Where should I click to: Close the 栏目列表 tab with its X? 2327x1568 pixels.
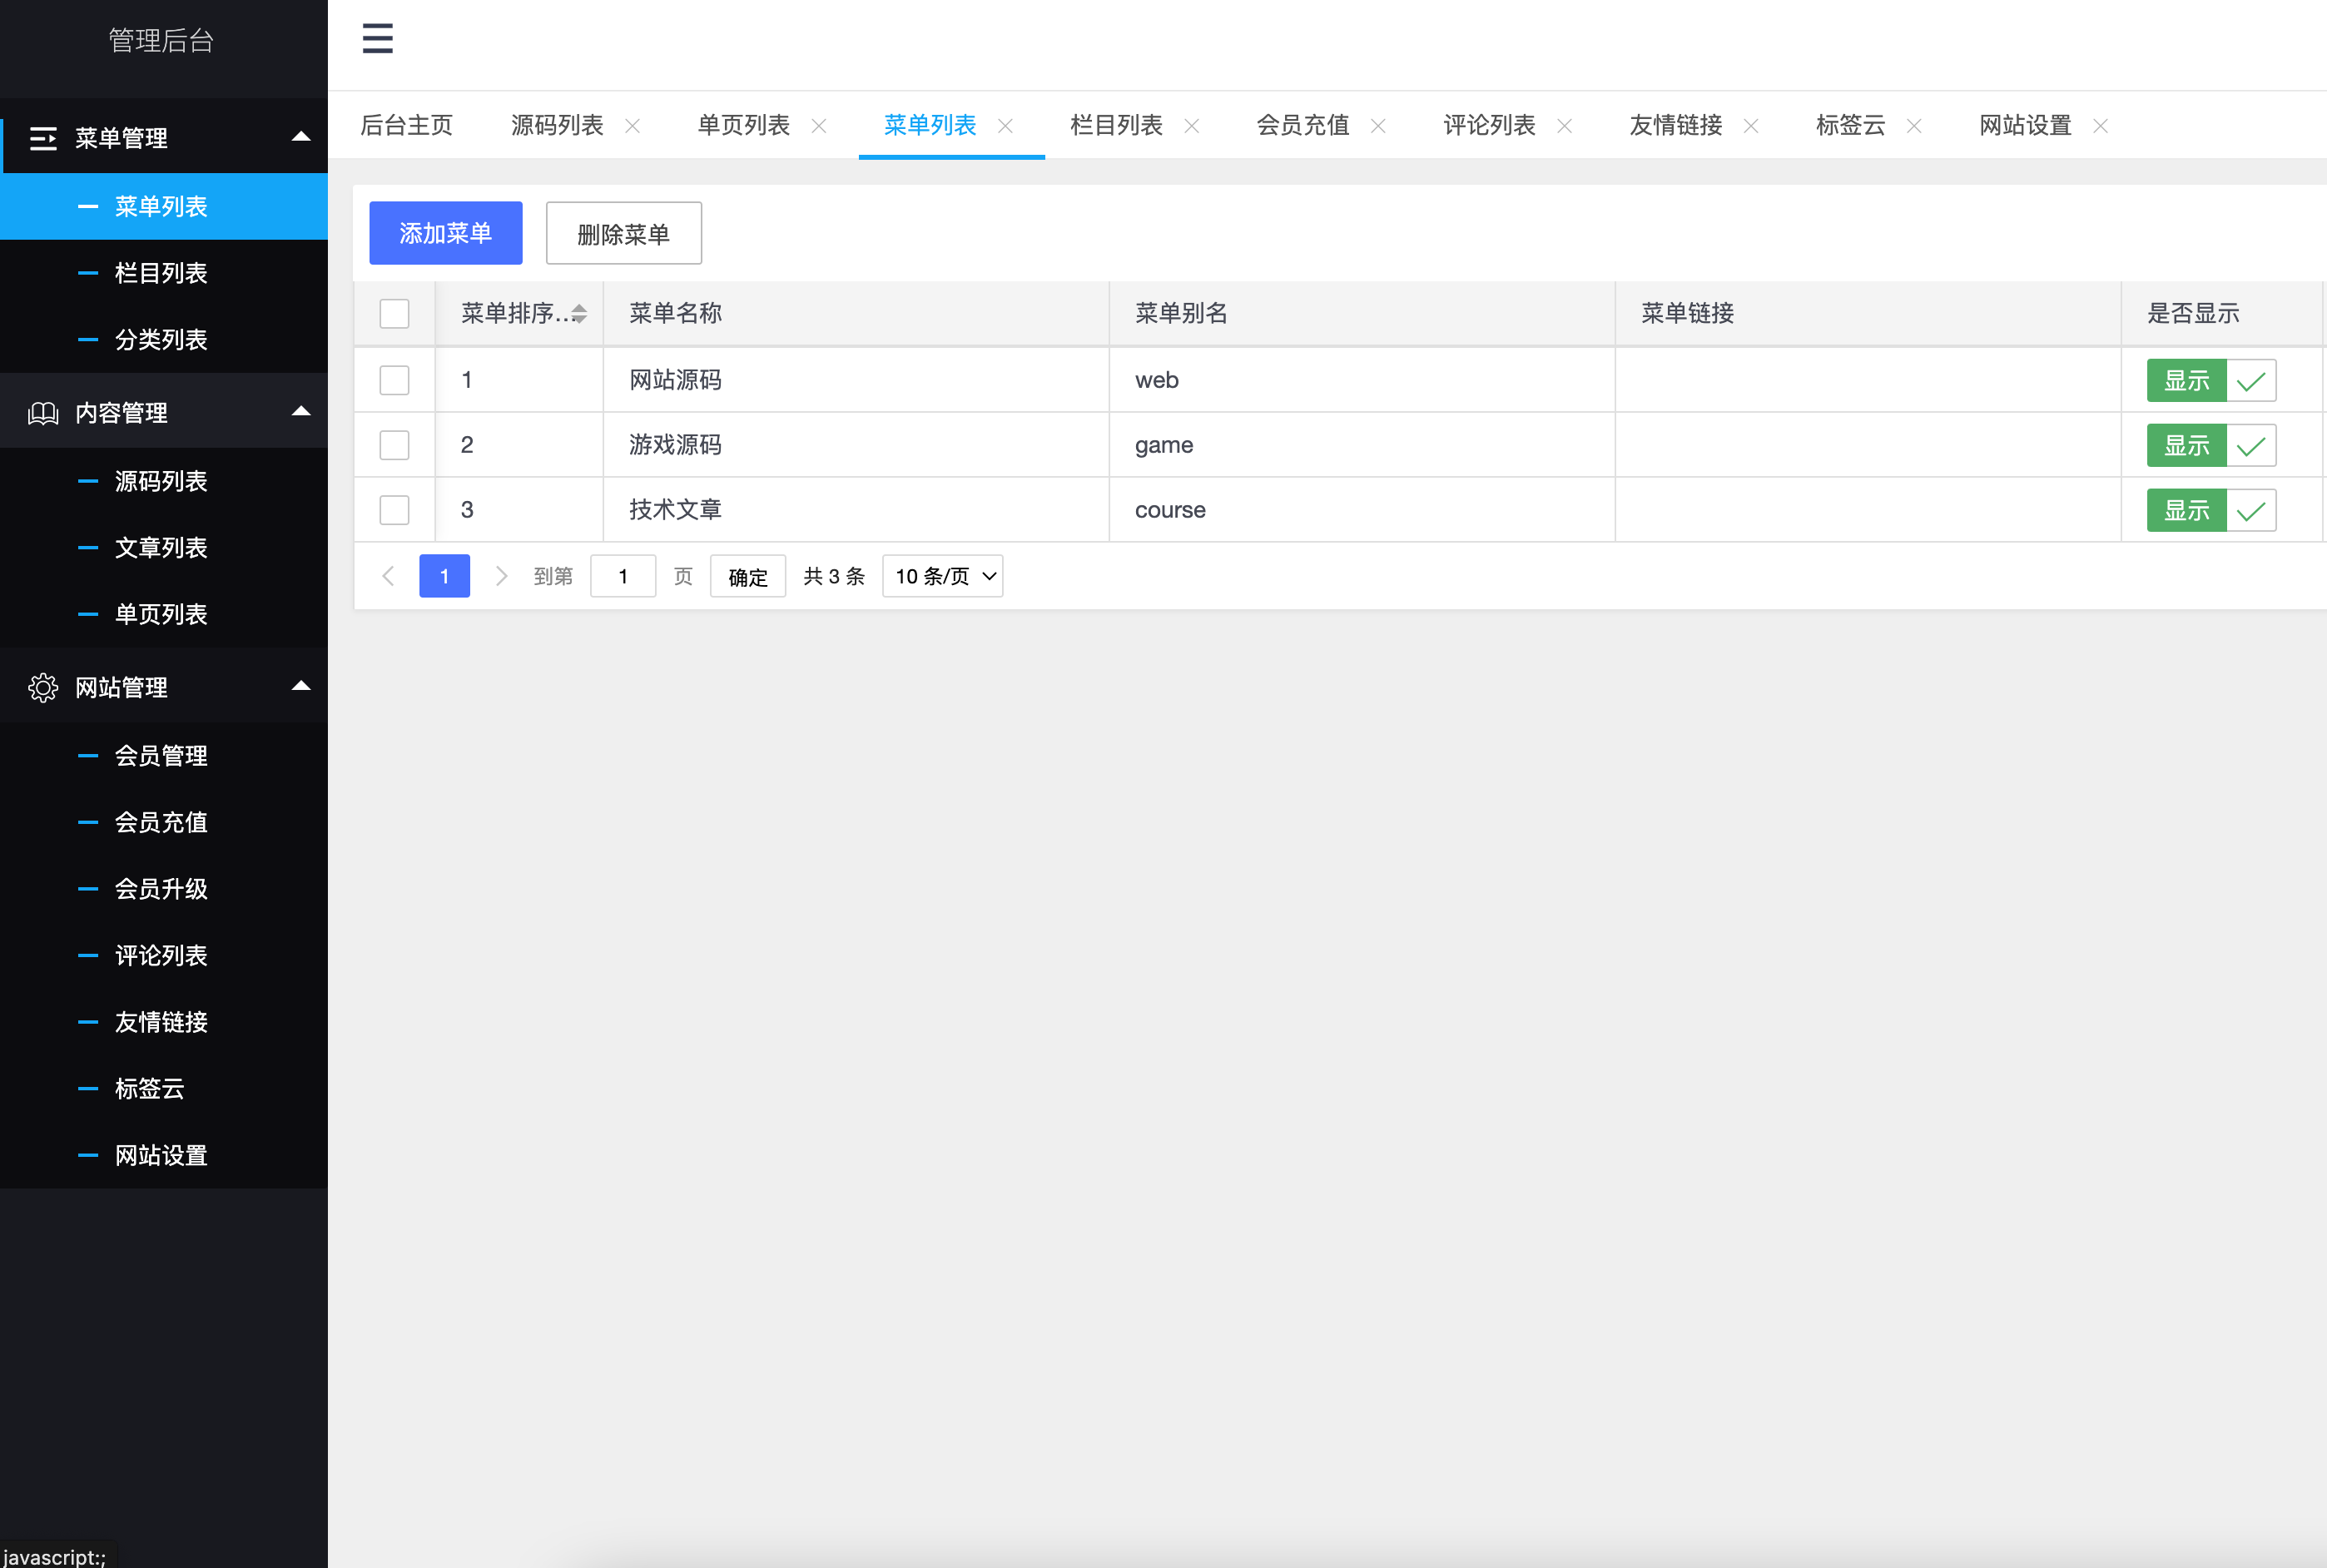coord(1192,126)
